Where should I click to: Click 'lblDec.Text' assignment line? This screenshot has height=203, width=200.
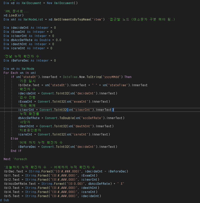coord(66,171)
